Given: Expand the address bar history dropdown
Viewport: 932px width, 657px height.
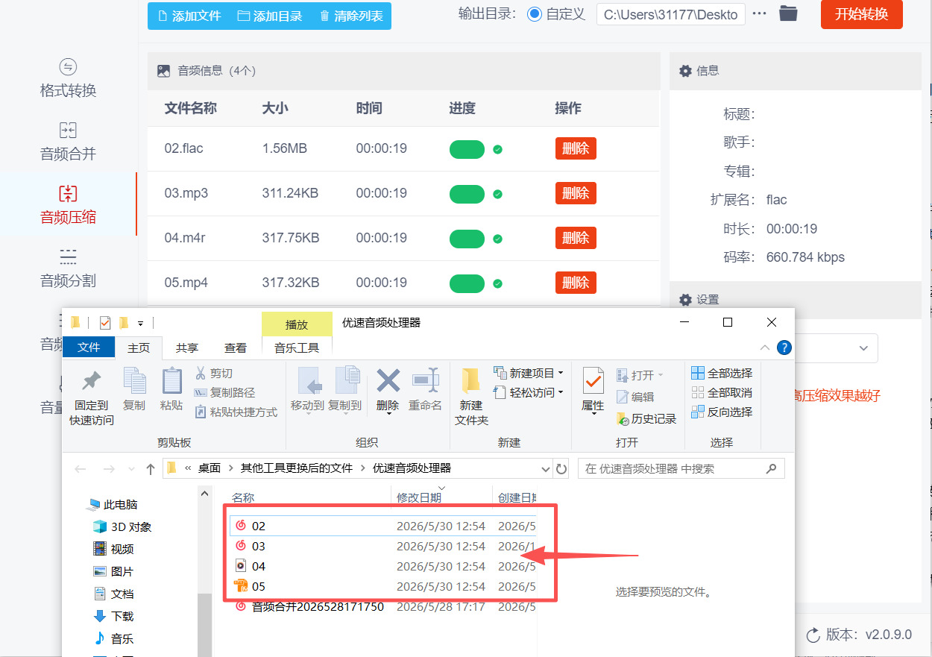Looking at the screenshot, I should pyautogui.click(x=545, y=469).
